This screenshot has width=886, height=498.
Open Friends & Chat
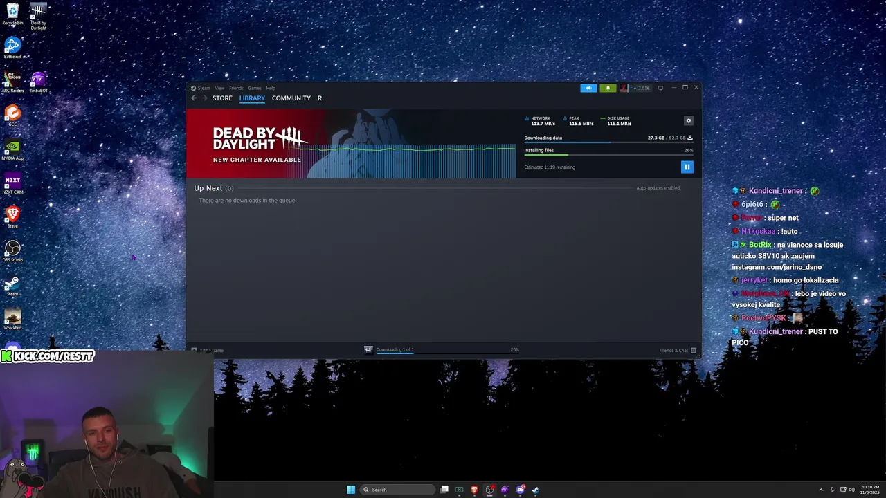click(x=678, y=350)
